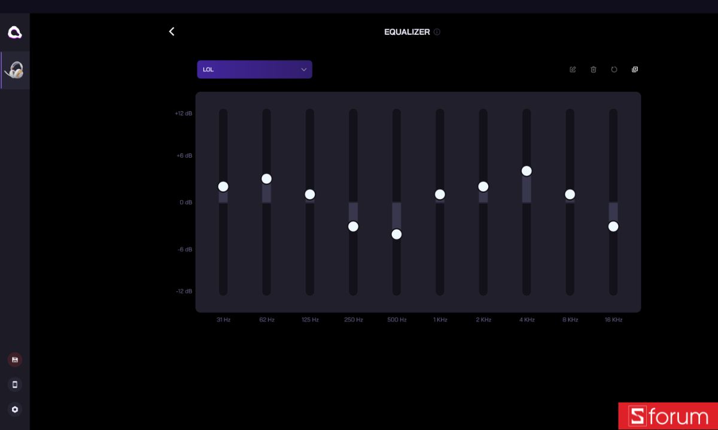Viewport: 718px width, 430px height.
Task: Open the mobile device icon in sidebar
Action: point(15,385)
